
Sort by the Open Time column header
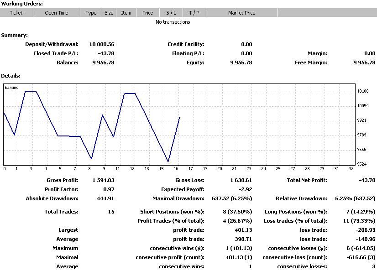point(57,13)
